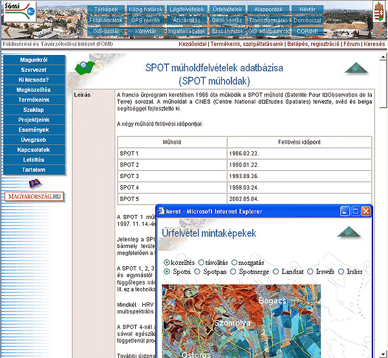Open the Magyarország.hu banner
The height and width of the screenshot is (358, 388).
[34, 196]
